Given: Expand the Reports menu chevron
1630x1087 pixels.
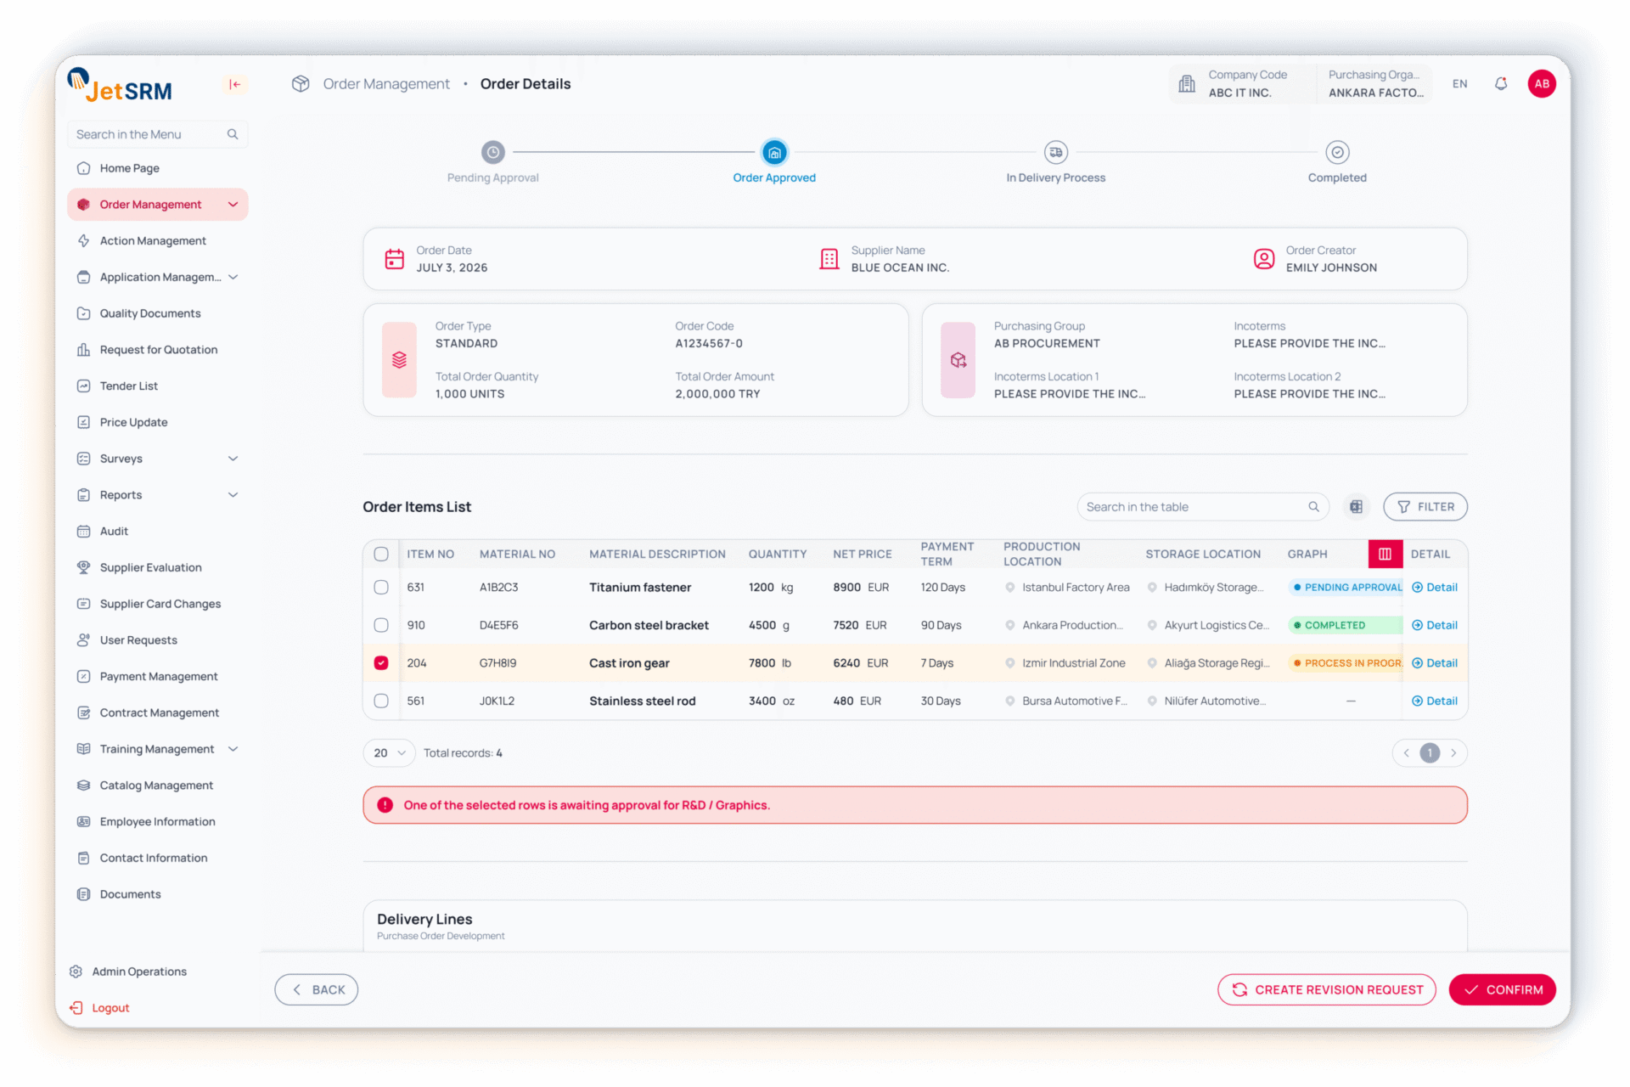Looking at the screenshot, I should 233,495.
